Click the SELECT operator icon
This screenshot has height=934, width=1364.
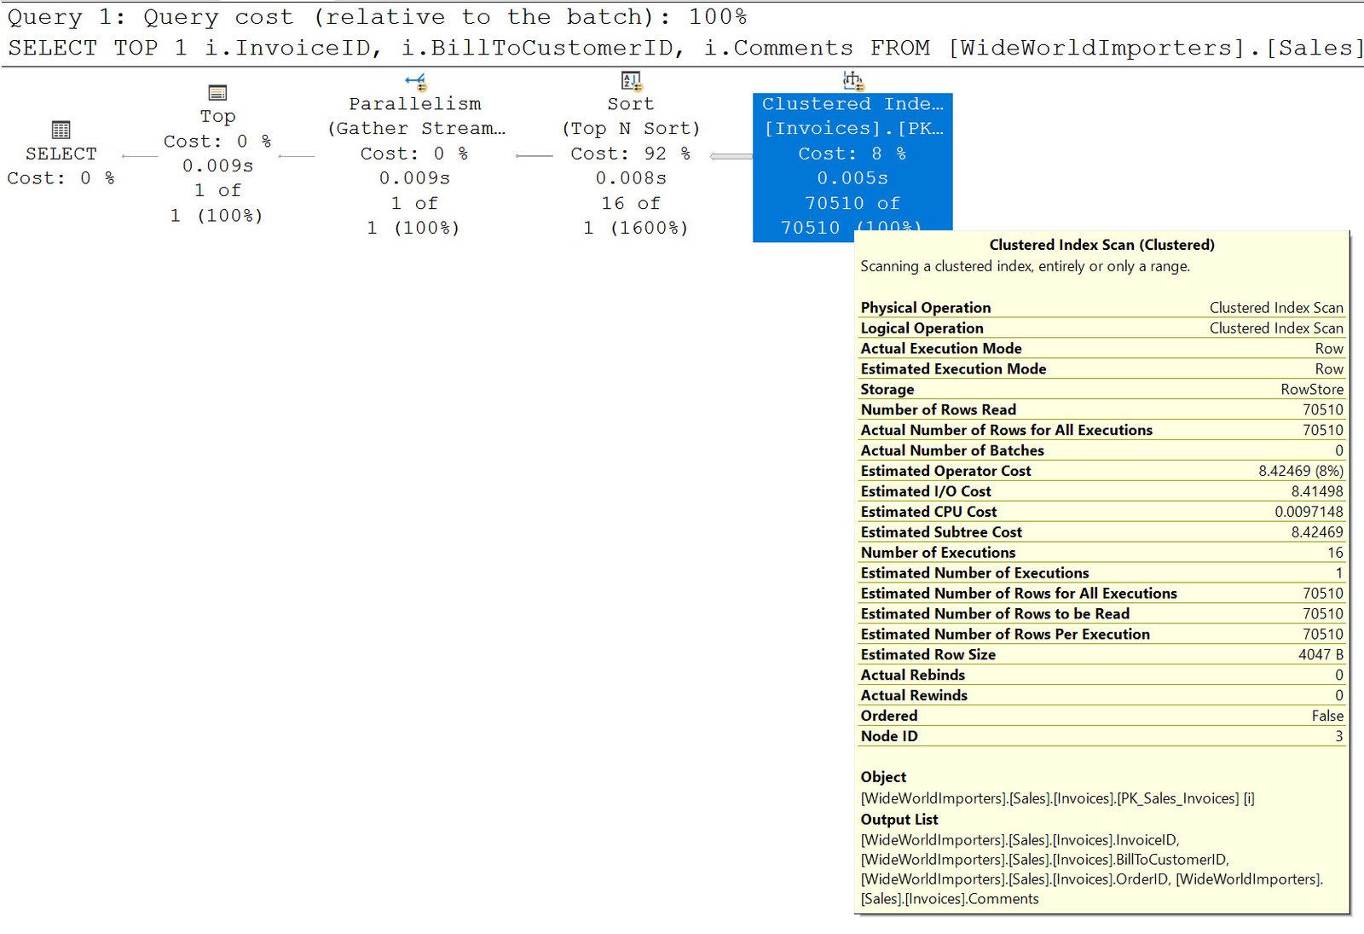61,130
